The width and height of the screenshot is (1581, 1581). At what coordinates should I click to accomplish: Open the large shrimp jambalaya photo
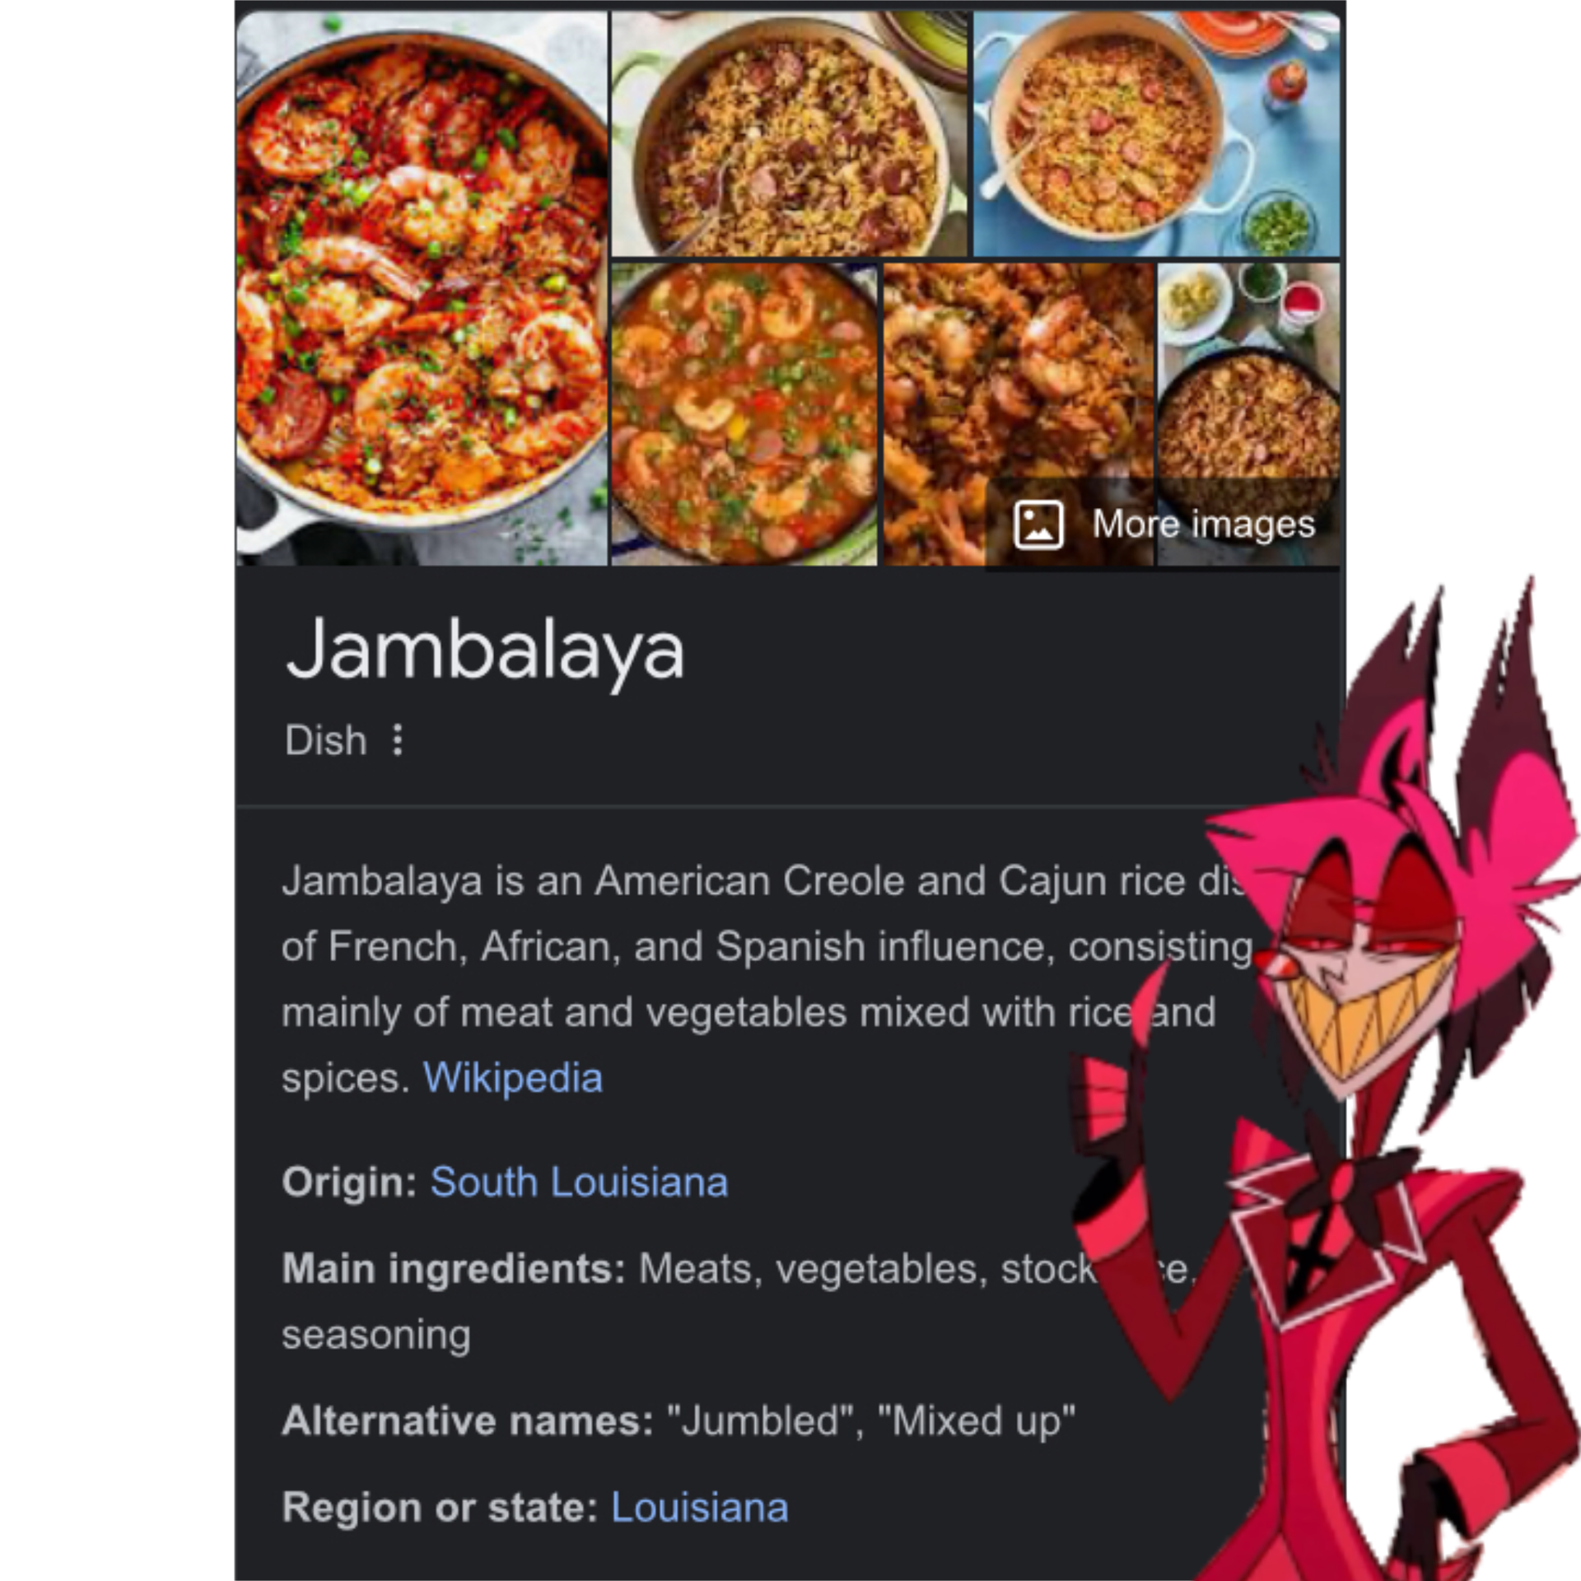422,288
